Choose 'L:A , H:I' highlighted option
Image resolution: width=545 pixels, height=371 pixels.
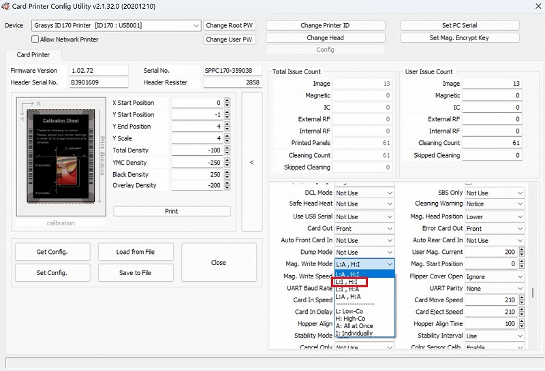click(364, 274)
